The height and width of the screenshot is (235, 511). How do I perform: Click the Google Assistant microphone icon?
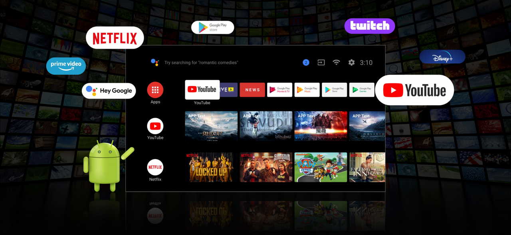[155, 62]
